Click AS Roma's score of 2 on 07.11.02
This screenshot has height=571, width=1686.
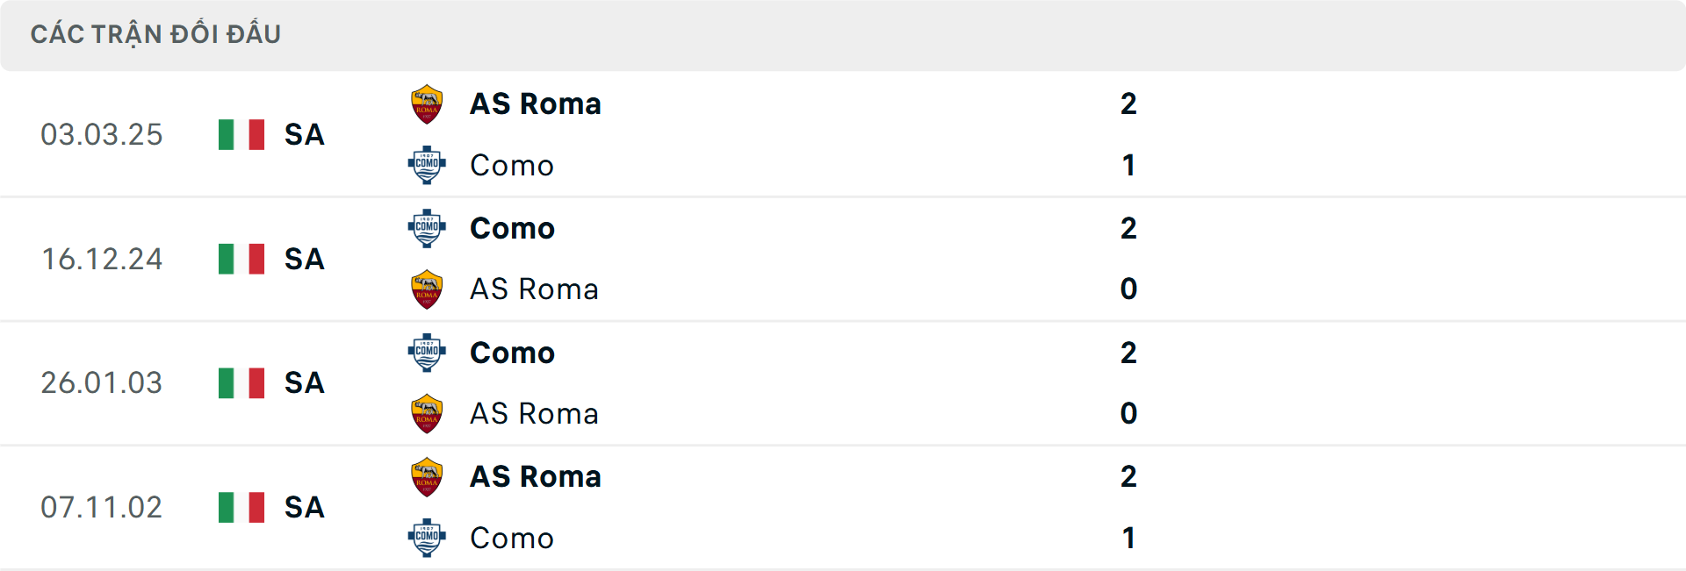1128,477
